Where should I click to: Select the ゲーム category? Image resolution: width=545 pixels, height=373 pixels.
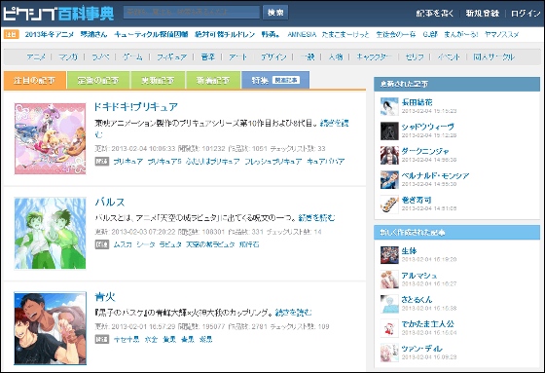132,56
